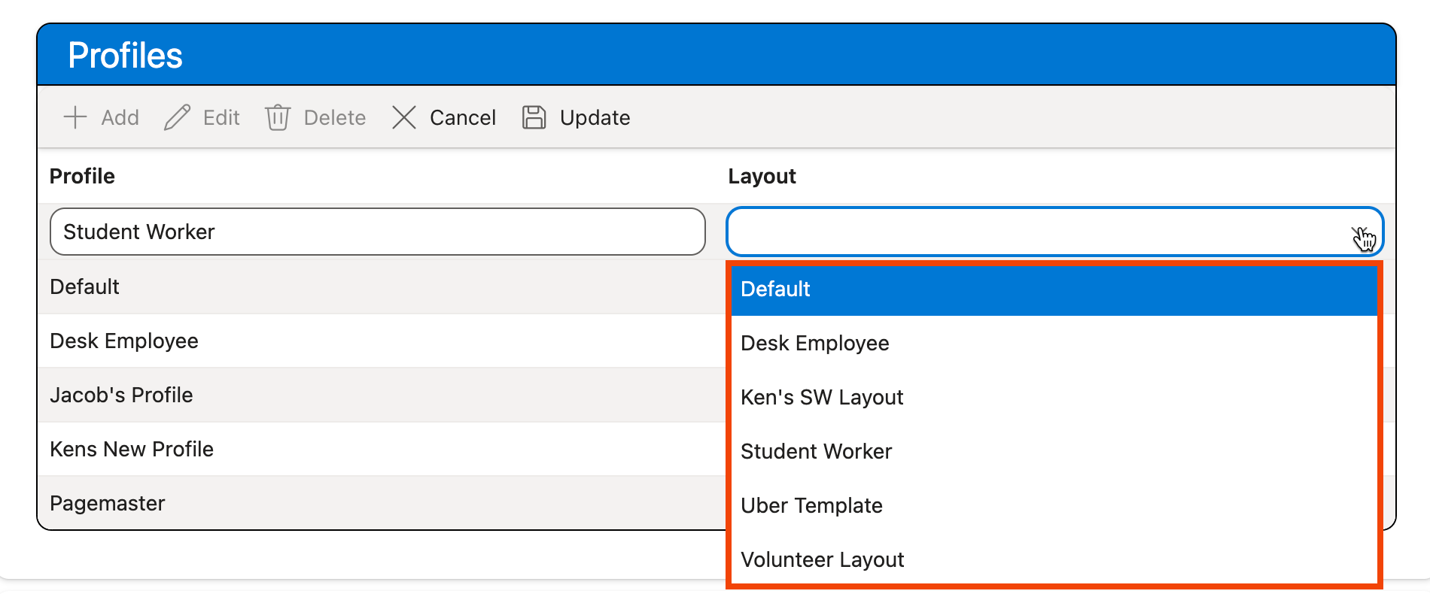The height and width of the screenshot is (603, 1430).
Task: Select the Desk Employee profile row
Action: click(124, 341)
